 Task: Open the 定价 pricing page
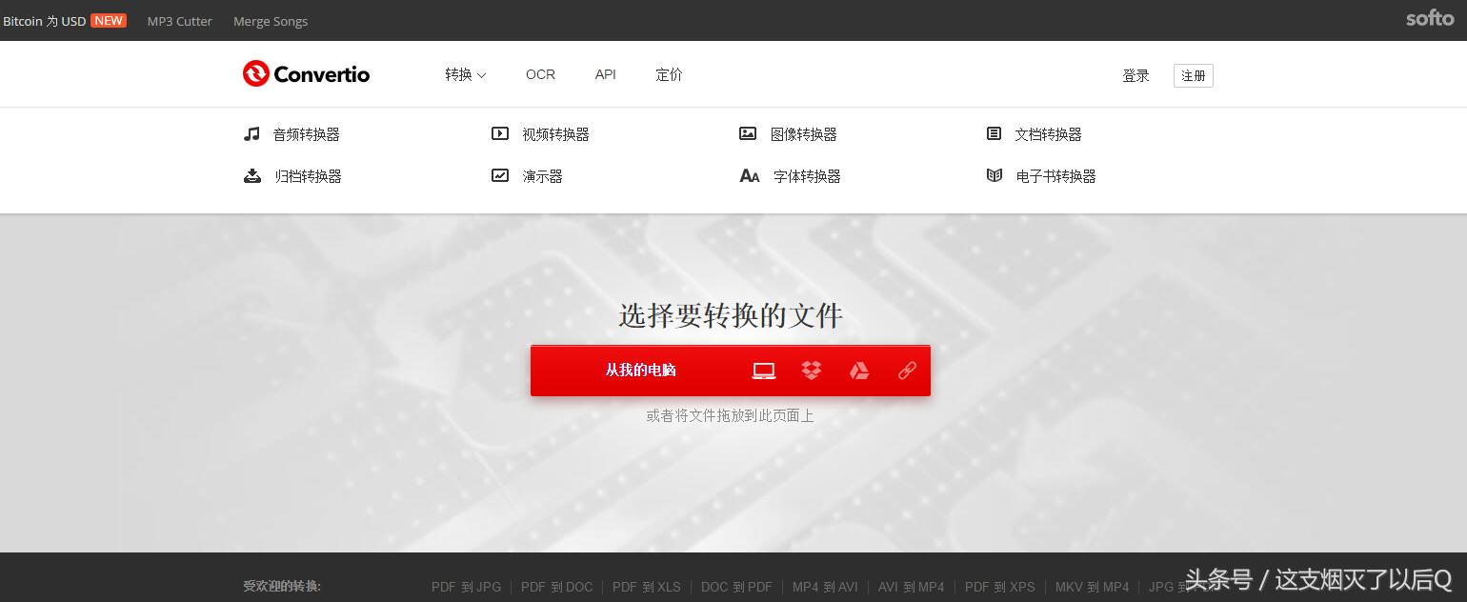coord(669,74)
